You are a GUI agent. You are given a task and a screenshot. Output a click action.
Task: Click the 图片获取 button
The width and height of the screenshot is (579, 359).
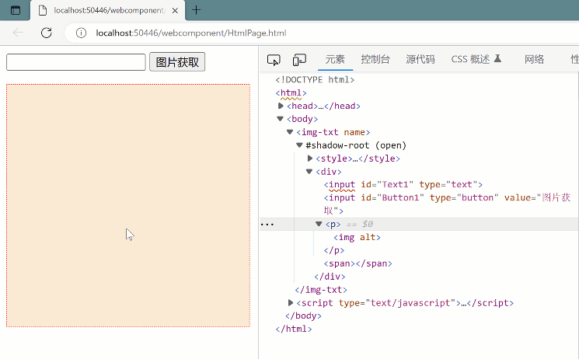[177, 62]
